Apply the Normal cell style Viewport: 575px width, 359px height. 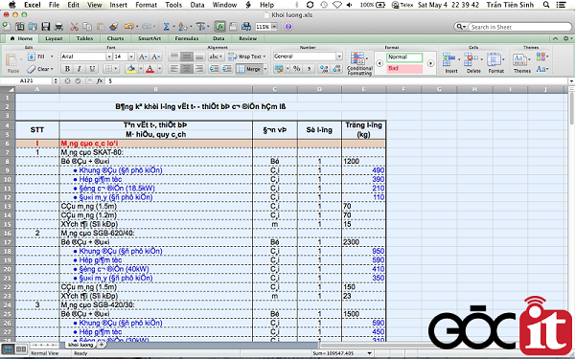coord(404,57)
